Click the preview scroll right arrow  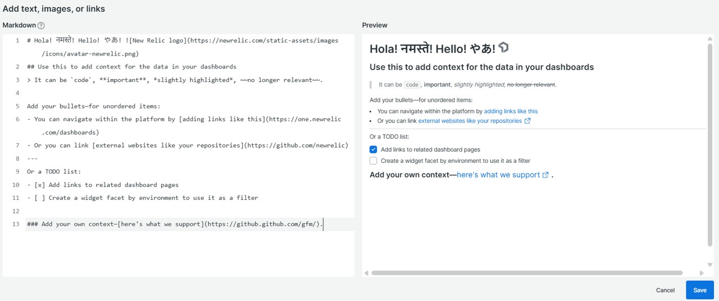click(x=702, y=273)
